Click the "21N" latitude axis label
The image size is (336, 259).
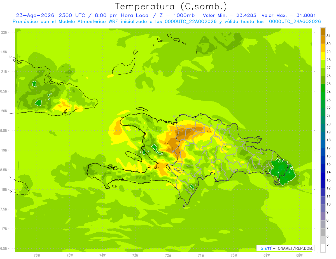[x=4, y=72]
